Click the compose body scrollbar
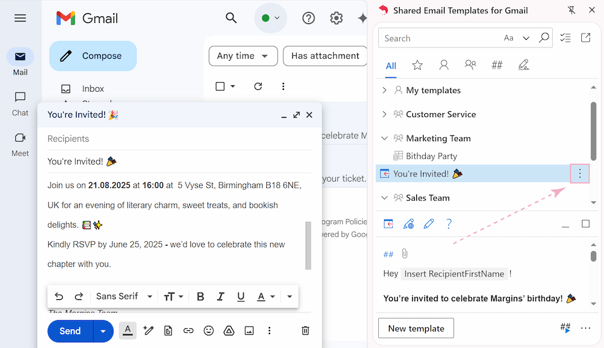Screen dimensions: 604x348 308,245
